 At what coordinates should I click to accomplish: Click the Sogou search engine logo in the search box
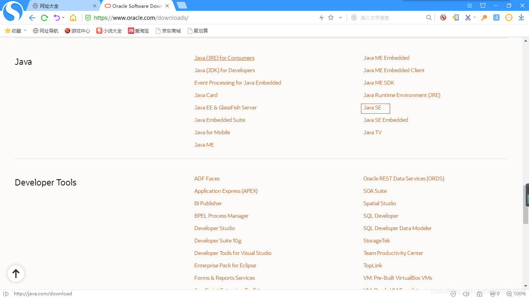pyautogui.click(x=354, y=17)
